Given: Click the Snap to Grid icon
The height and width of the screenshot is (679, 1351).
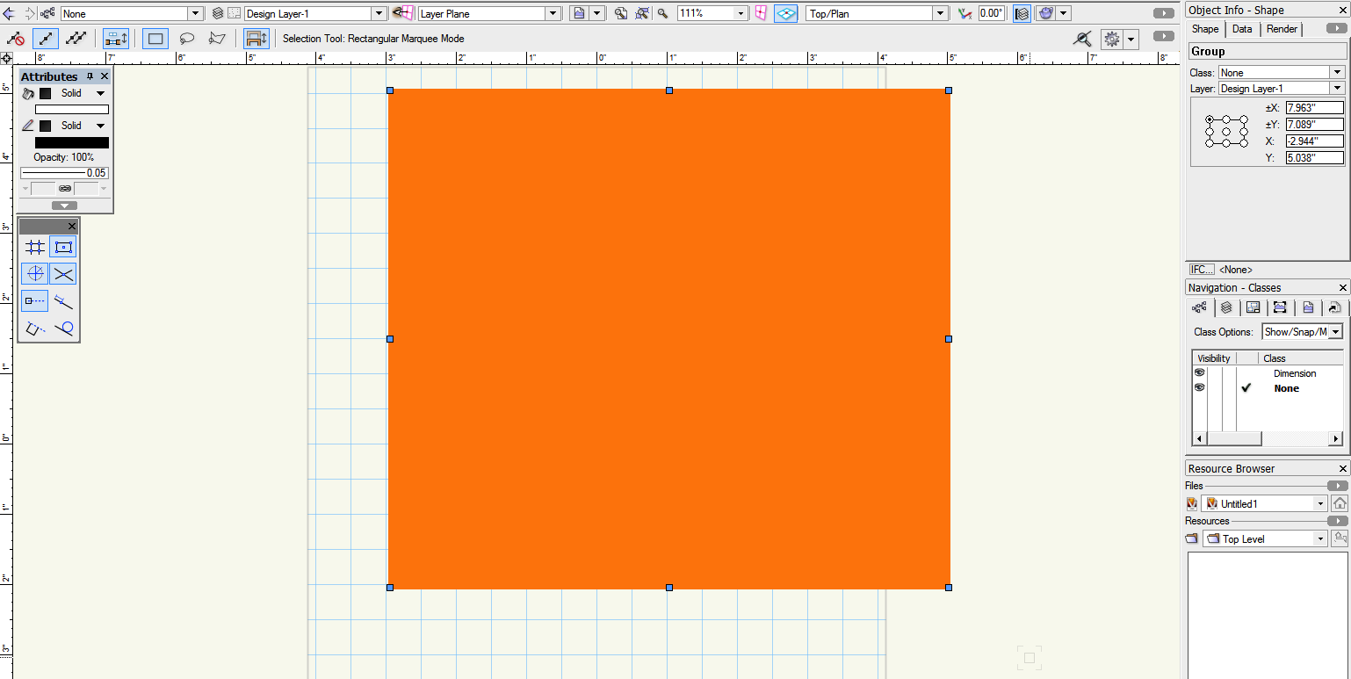Looking at the screenshot, I should [35, 248].
